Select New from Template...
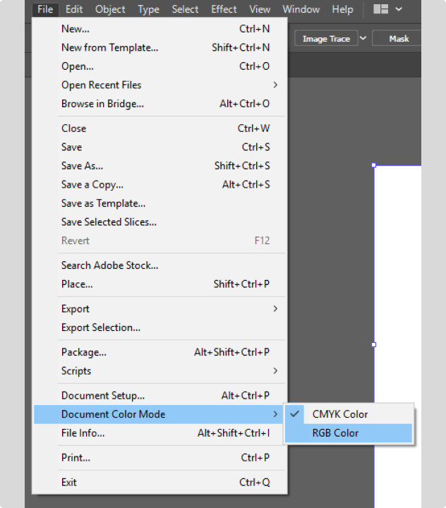 coord(160,48)
